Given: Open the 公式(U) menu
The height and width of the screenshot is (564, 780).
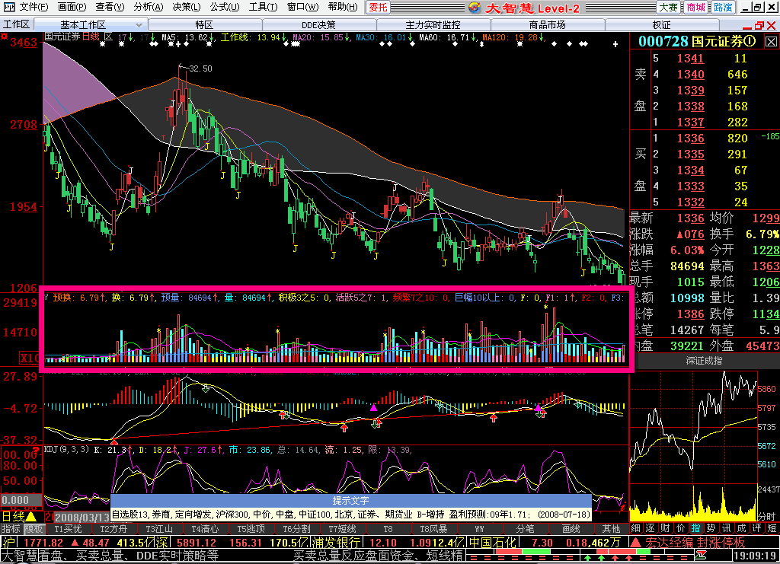Looking at the screenshot, I should tap(225, 7).
